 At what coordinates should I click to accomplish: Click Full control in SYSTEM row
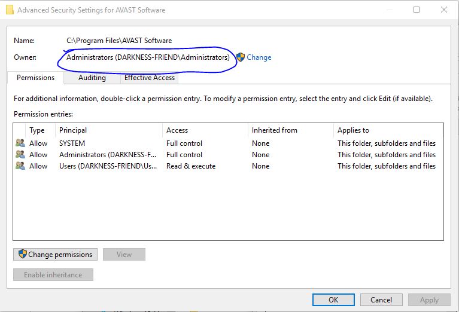pyautogui.click(x=184, y=143)
